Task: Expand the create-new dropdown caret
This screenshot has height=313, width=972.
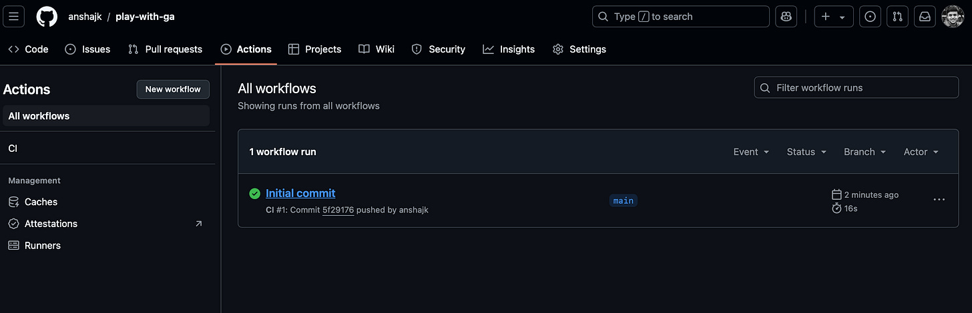Action: (x=842, y=17)
